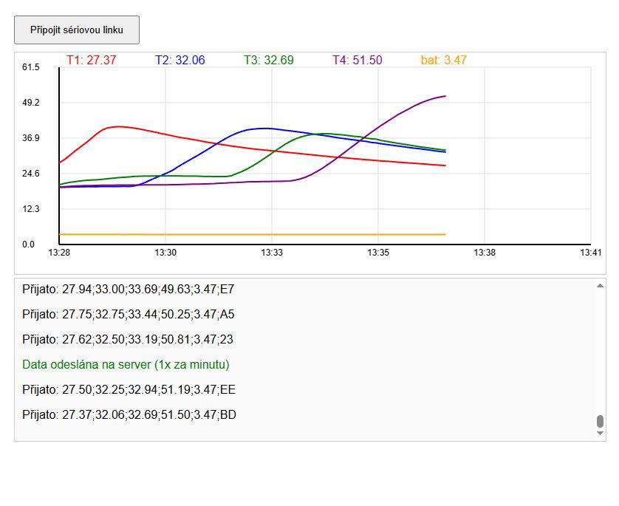This screenshot has width=619, height=506.
Task: Toggle the T1 series legend label
Action: coord(92,61)
